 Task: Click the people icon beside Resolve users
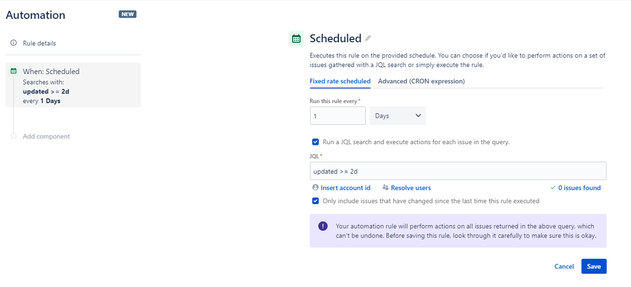(x=385, y=188)
